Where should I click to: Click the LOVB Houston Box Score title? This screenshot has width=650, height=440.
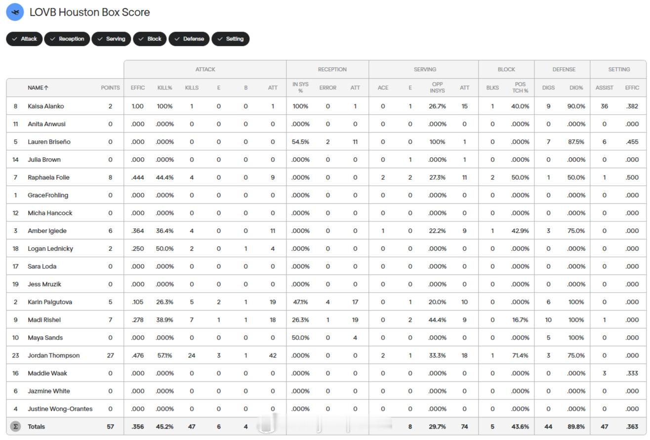pyautogui.click(x=89, y=12)
